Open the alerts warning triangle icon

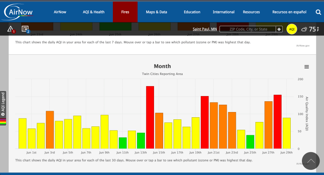point(11,29)
